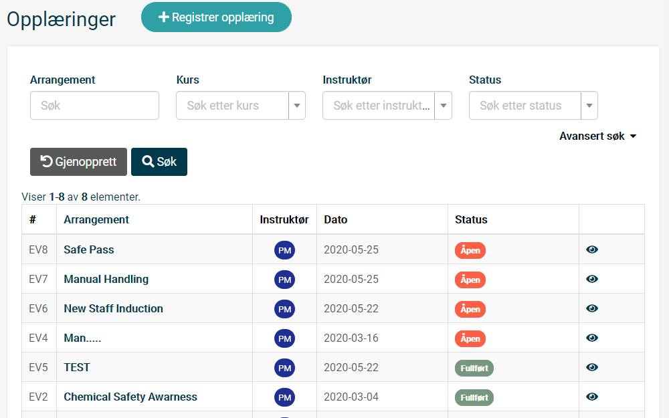View the TEST row via eye icon
The width and height of the screenshot is (669, 418).
(x=592, y=367)
